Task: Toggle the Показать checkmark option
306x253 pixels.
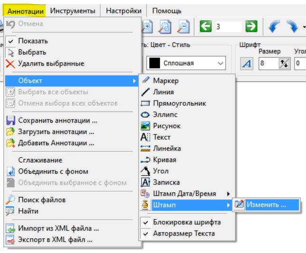Action: (x=33, y=41)
